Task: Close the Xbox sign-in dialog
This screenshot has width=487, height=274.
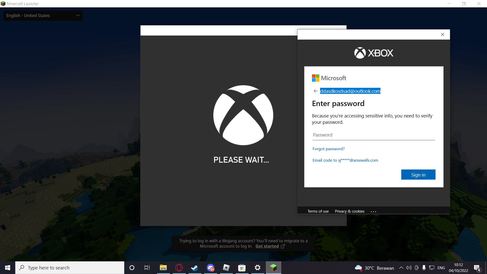Action: pos(443,35)
